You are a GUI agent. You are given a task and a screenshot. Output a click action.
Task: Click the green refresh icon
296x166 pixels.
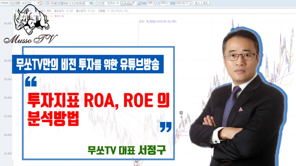[x=123, y=3]
